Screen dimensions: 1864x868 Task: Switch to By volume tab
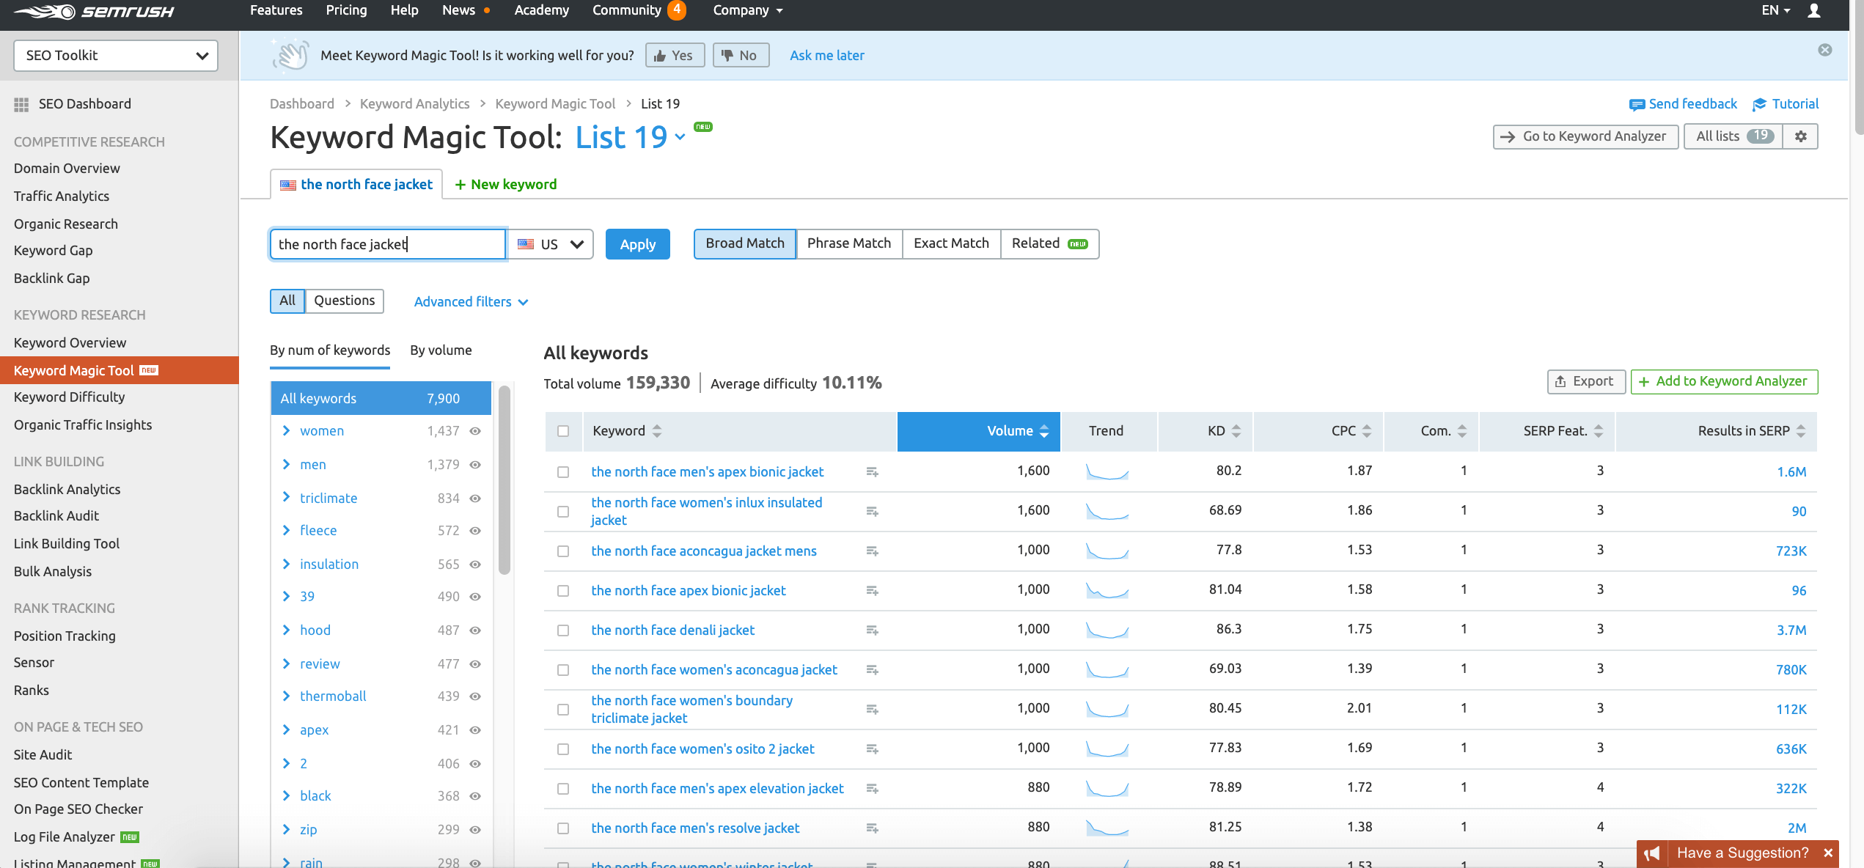(x=441, y=350)
